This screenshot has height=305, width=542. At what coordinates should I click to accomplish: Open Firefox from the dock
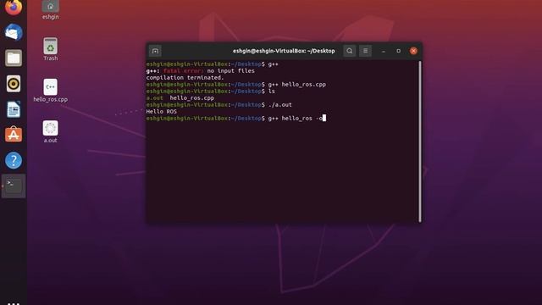pyautogui.click(x=14, y=7)
